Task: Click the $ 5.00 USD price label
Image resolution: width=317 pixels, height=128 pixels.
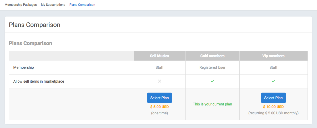Action: click(159, 107)
